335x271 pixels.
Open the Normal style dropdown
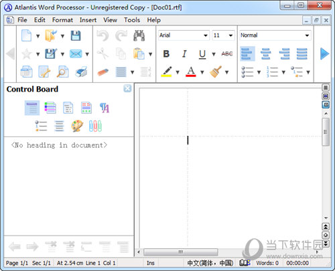pos(307,35)
